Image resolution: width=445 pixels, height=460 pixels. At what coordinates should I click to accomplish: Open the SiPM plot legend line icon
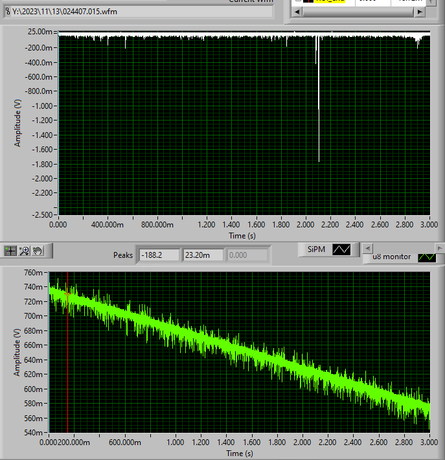point(341,249)
